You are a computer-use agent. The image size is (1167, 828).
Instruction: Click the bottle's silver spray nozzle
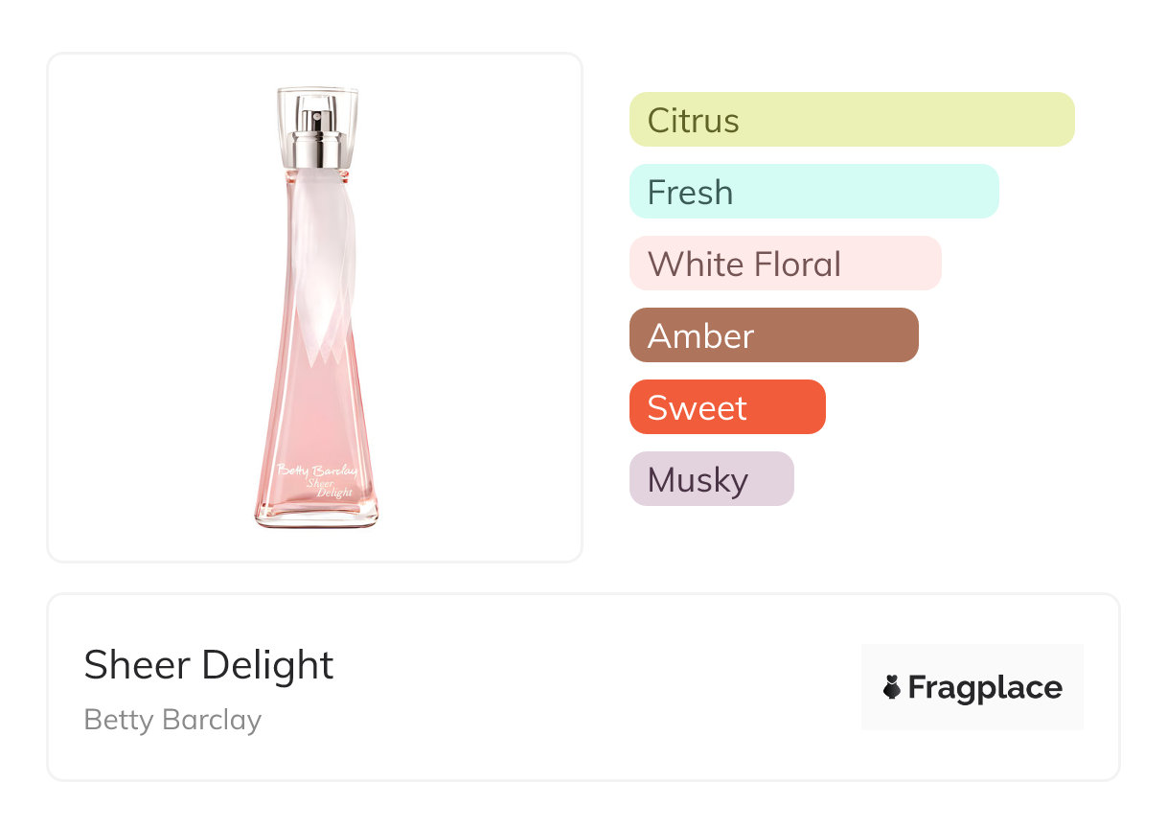pos(314,122)
